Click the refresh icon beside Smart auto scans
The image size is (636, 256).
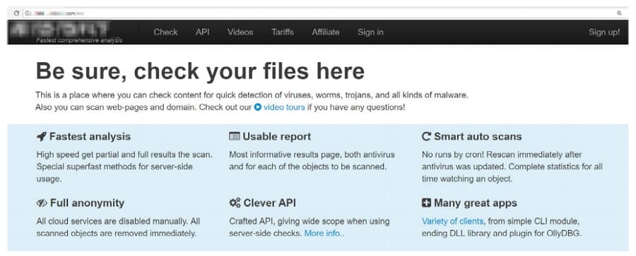tap(426, 136)
